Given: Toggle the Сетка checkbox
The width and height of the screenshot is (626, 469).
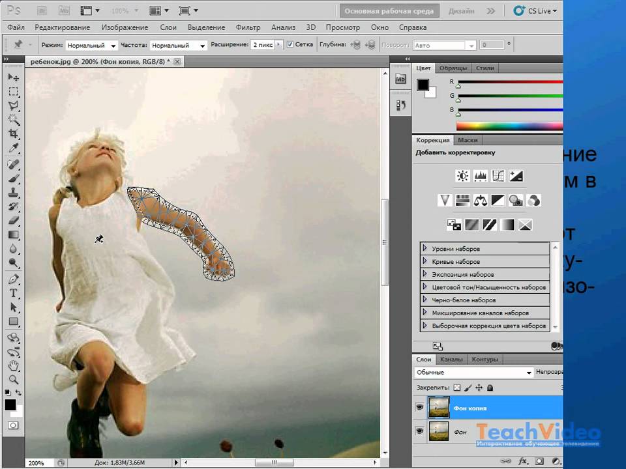Looking at the screenshot, I should click(290, 45).
